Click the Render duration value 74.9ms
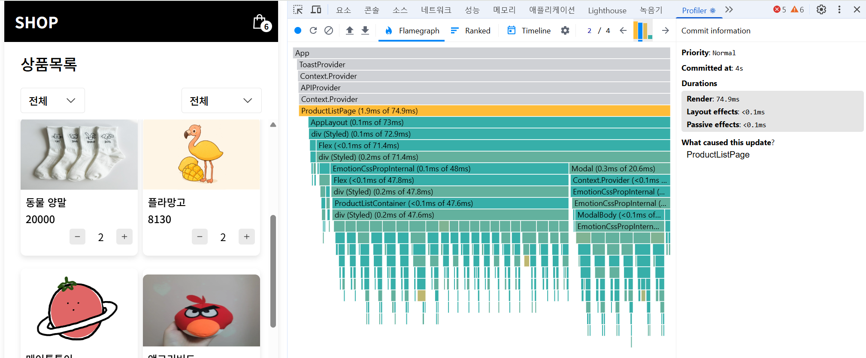Image resolution: width=866 pixels, height=358 pixels. pyautogui.click(x=728, y=99)
